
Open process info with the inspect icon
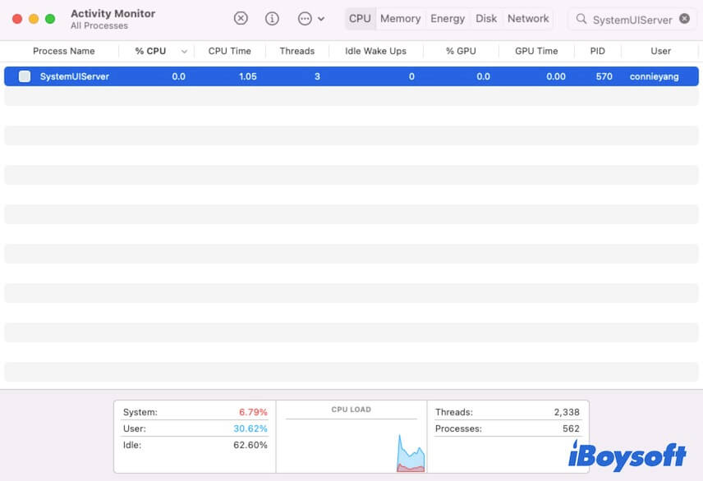point(272,19)
